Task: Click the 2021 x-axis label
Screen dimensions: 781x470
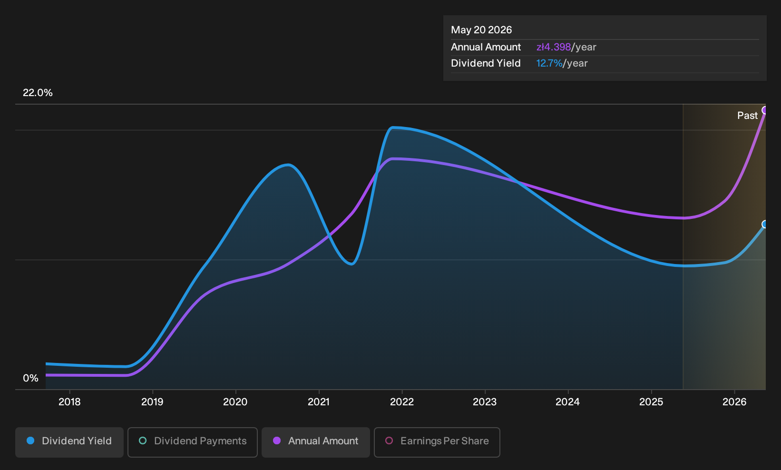Action: (x=319, y=402)
